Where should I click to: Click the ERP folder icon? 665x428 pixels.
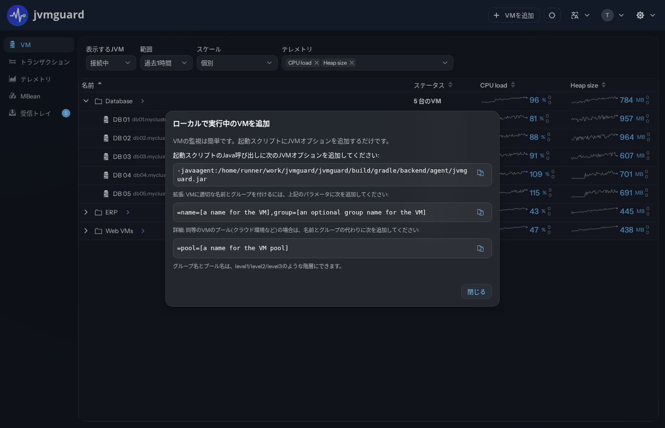click(x=99, y=212)
